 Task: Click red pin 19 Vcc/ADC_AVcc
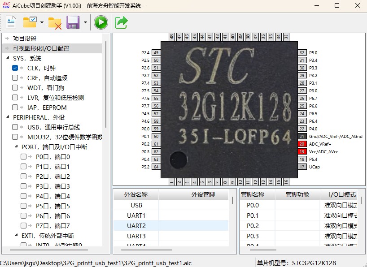[x=302, y=151]
